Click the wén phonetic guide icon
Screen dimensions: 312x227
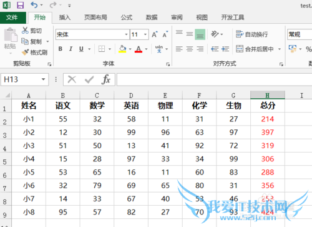(159, 49)
